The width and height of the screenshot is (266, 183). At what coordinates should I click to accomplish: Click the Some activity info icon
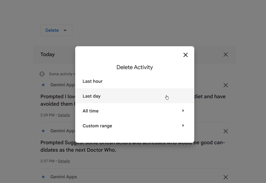coord(42,74)
